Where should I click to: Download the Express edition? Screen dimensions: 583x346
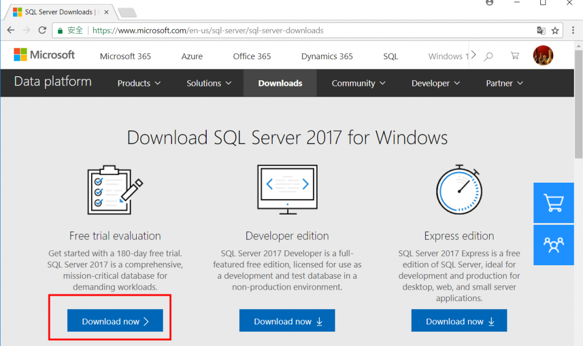click(x=459, y=321)
